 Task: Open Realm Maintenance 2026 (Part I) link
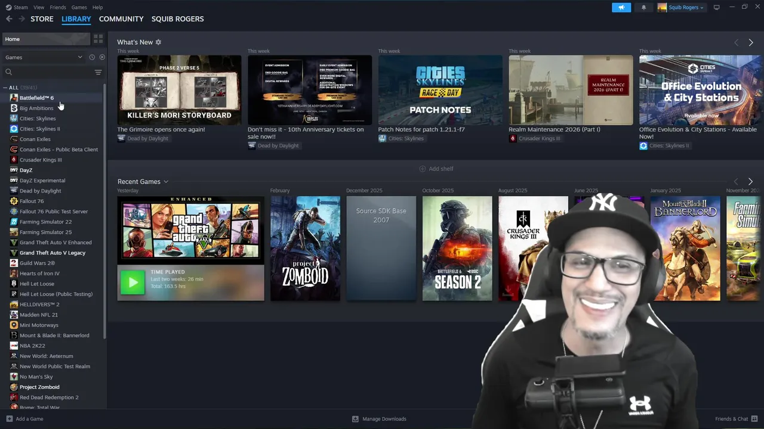coord(554,129)
